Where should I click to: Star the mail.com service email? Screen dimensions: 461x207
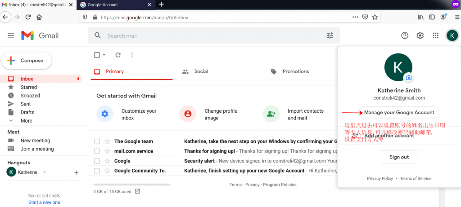click(x=107, y=151)
